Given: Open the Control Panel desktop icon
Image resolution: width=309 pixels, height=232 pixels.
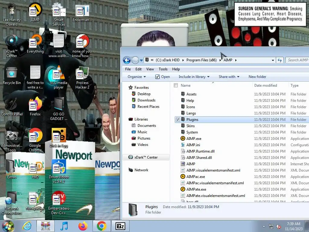Looking at the screenshot, I should pyautogui.click(x=12, y=107).
